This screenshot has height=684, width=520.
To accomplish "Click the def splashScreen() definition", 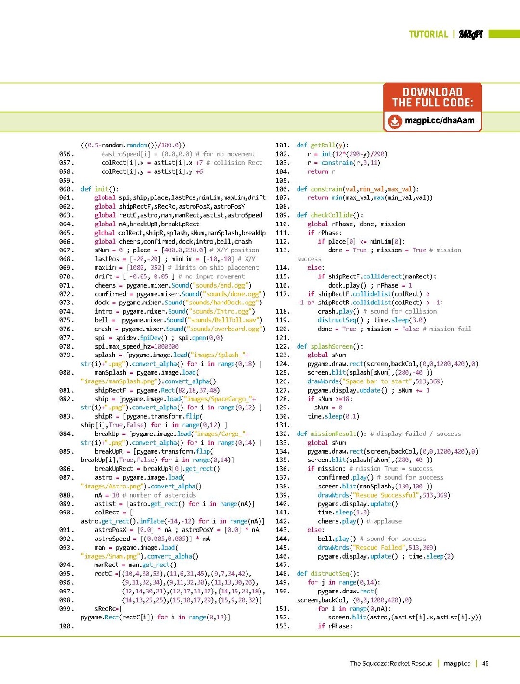I will pos(330,346).
